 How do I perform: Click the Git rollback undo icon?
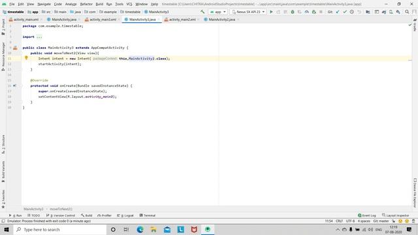point(359,12)
